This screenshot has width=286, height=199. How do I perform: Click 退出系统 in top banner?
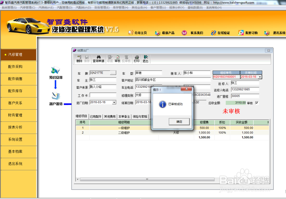coord(275,33)
